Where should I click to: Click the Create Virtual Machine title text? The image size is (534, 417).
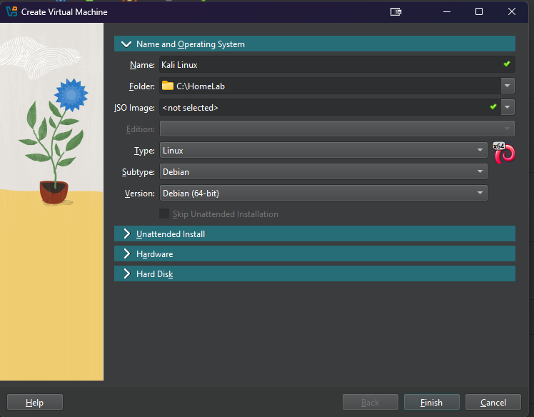pyautogui.click(x=64, y=12)
